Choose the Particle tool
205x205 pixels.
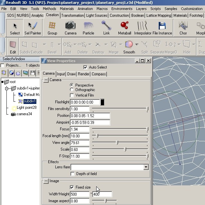89,28
